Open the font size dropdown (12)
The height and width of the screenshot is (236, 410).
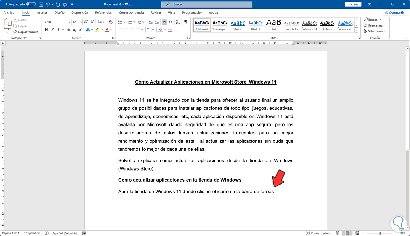[80, 22]
